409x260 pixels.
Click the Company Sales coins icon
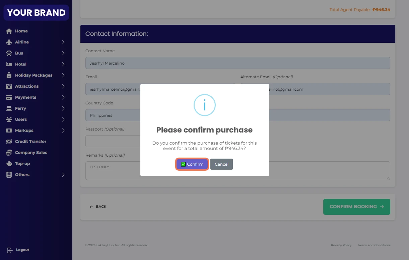[x=9, y=153]
